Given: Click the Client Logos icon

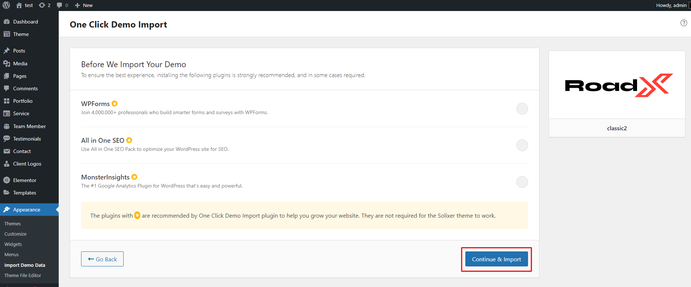Looking at the screenshot, I should coord(7,164).
